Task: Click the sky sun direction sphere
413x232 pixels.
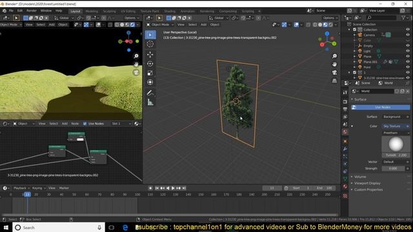Action: (396, 144)
